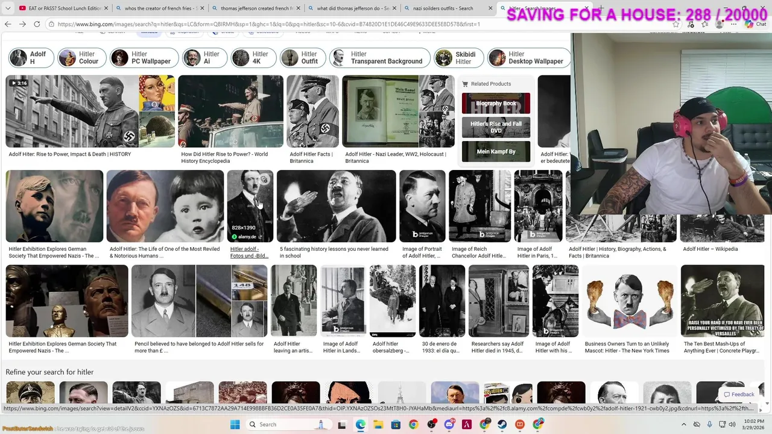Open Microsoft Edge from the taskbar

coord(360,424)
